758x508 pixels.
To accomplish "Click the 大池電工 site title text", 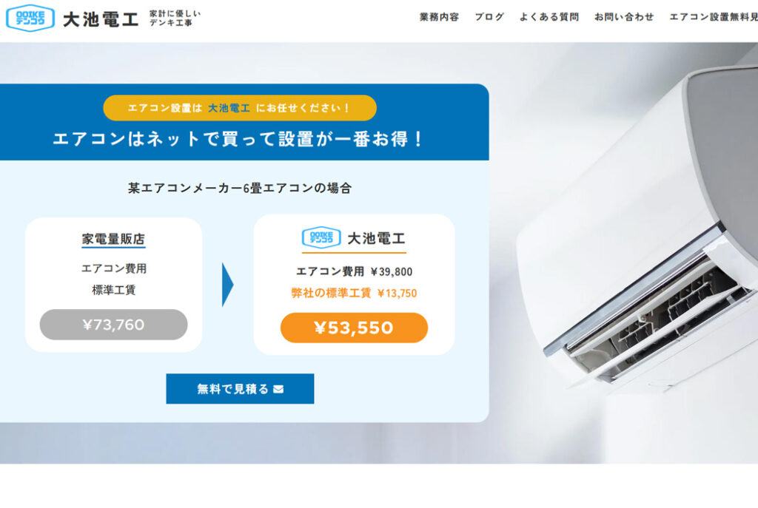I will click(101, 19).
